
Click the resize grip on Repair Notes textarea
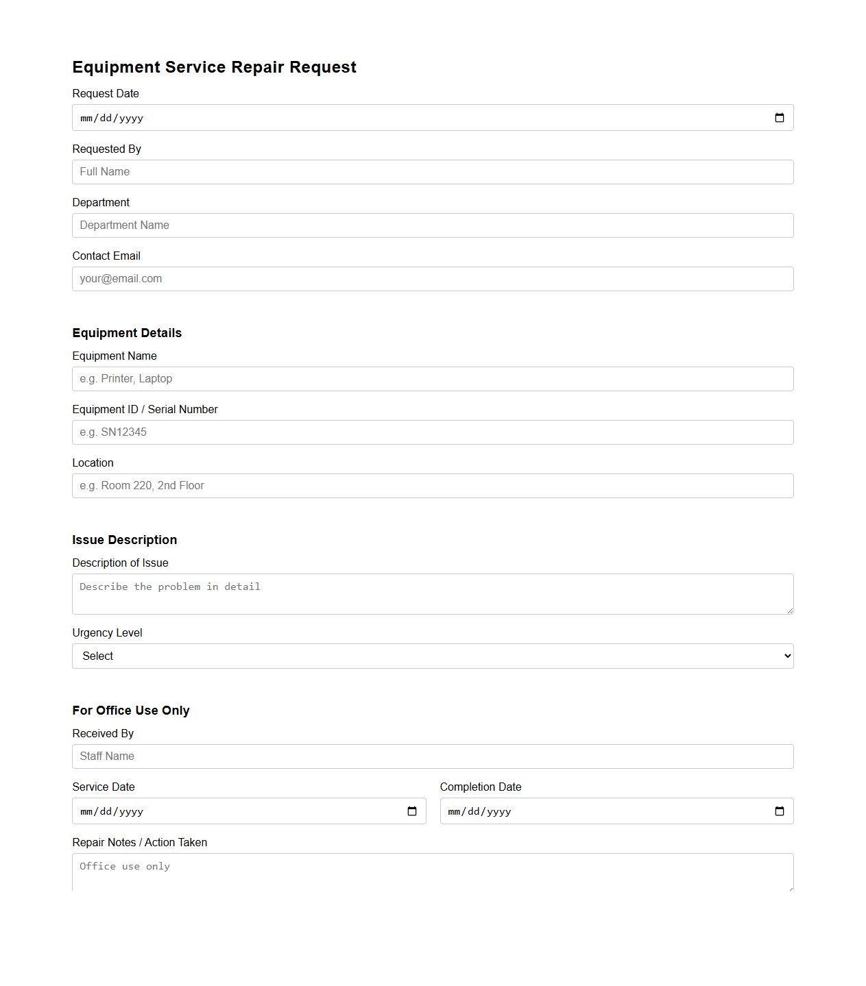tap(790, 887)
